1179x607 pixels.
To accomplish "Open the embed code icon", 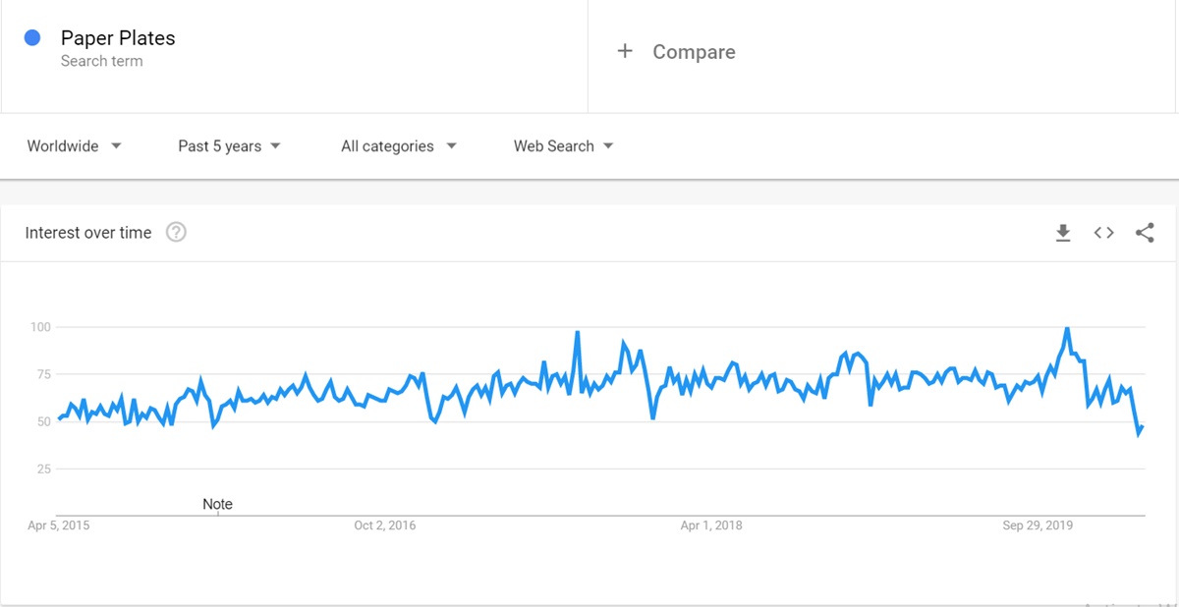I will (x=1103, y=233).
